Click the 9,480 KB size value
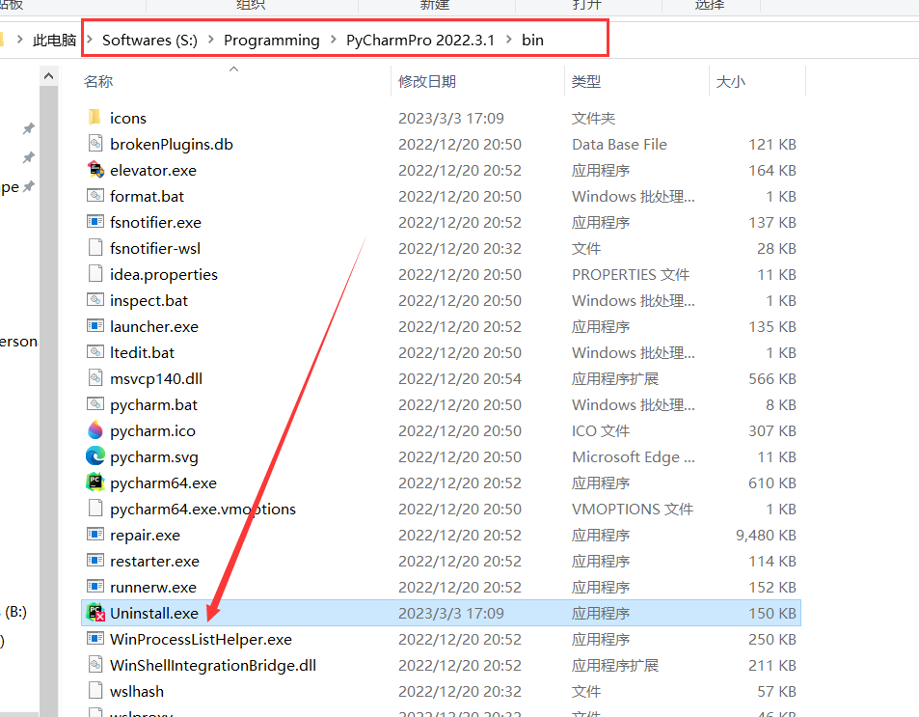This screenshot has width=919, height=717. (766, 536)
